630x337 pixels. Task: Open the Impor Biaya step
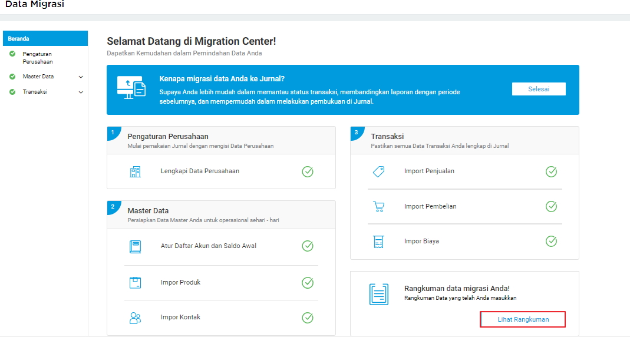[x=421, y=241]
